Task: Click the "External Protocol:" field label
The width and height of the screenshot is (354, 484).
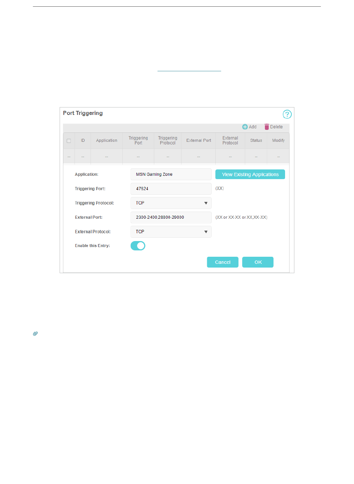Action: 93,232
